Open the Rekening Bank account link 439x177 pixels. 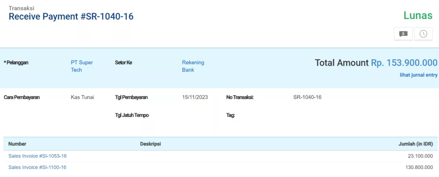pyautogui.click(x=193, y=66)
